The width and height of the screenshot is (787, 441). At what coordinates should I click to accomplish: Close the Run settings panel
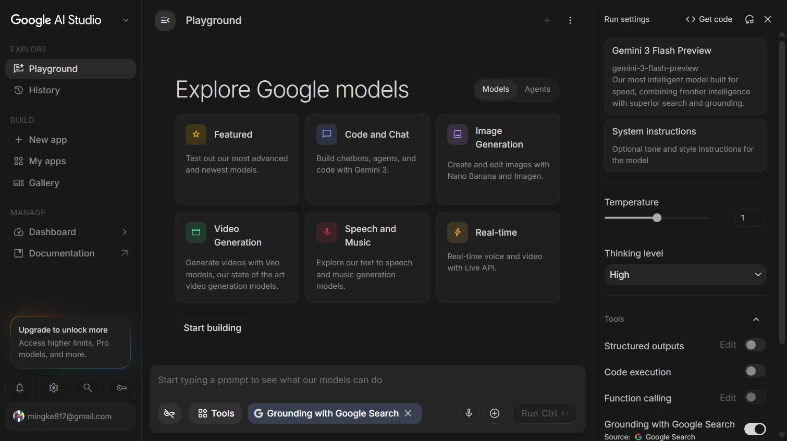tap(768, 19)
